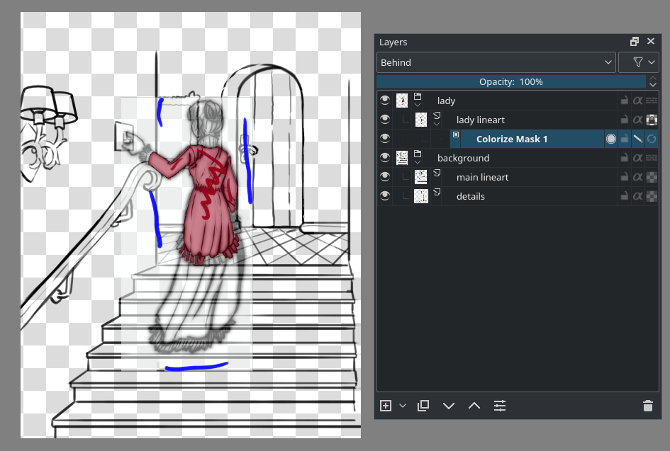Viewport: 670px width, 451px height.
Task: Collapse the lady group layer
Action: 416,105
